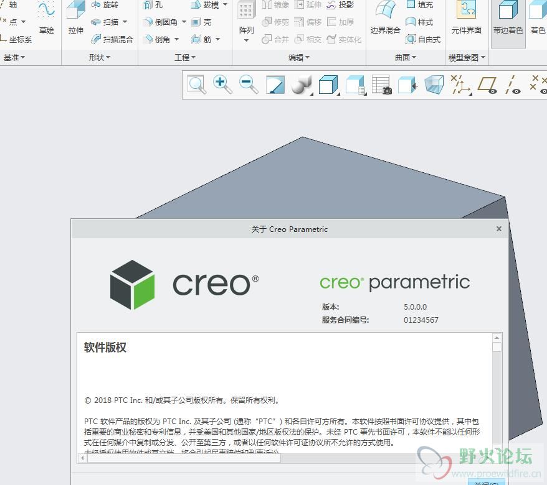Expand the Datum (基准) group dropdown
Image resolution: width=547 pixels, height=485 pixels.
(14, 57)
